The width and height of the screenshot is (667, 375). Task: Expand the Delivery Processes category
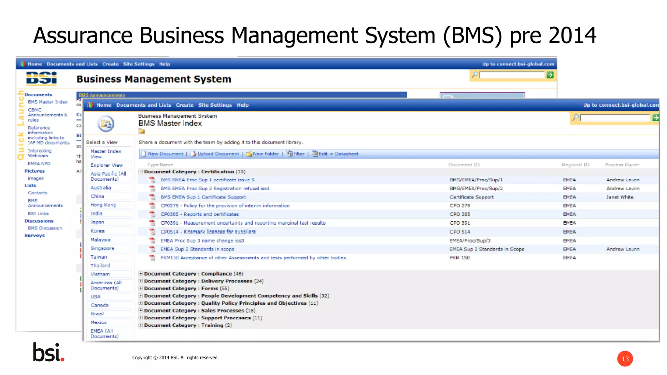[141, 281]
